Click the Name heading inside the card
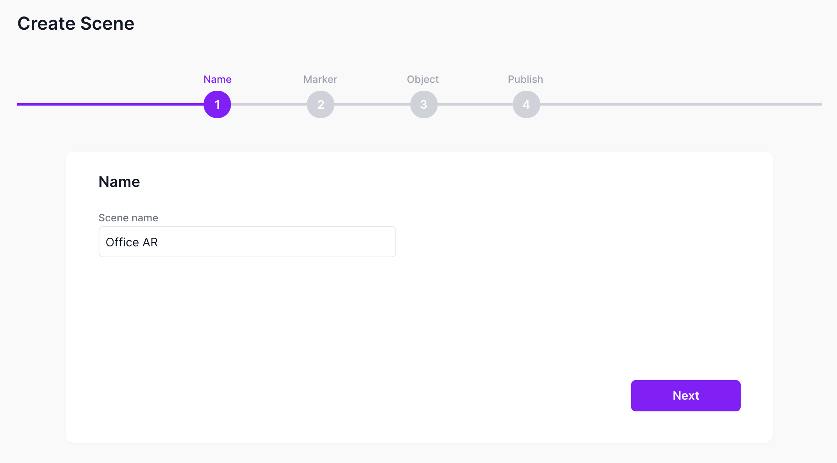Image resolution: width=837 pixels, height=463 pixels. (119, 182)
